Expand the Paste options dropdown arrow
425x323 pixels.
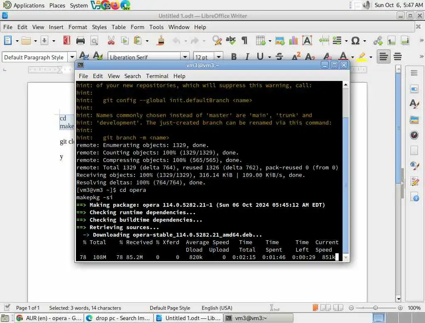147,41
